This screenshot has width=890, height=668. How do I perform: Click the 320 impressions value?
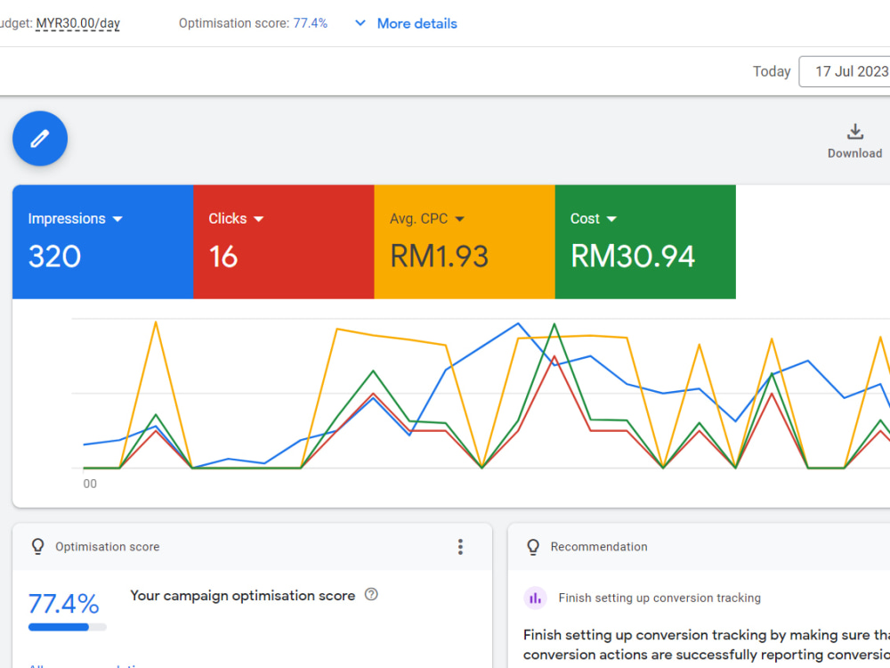tap(54, 257)
